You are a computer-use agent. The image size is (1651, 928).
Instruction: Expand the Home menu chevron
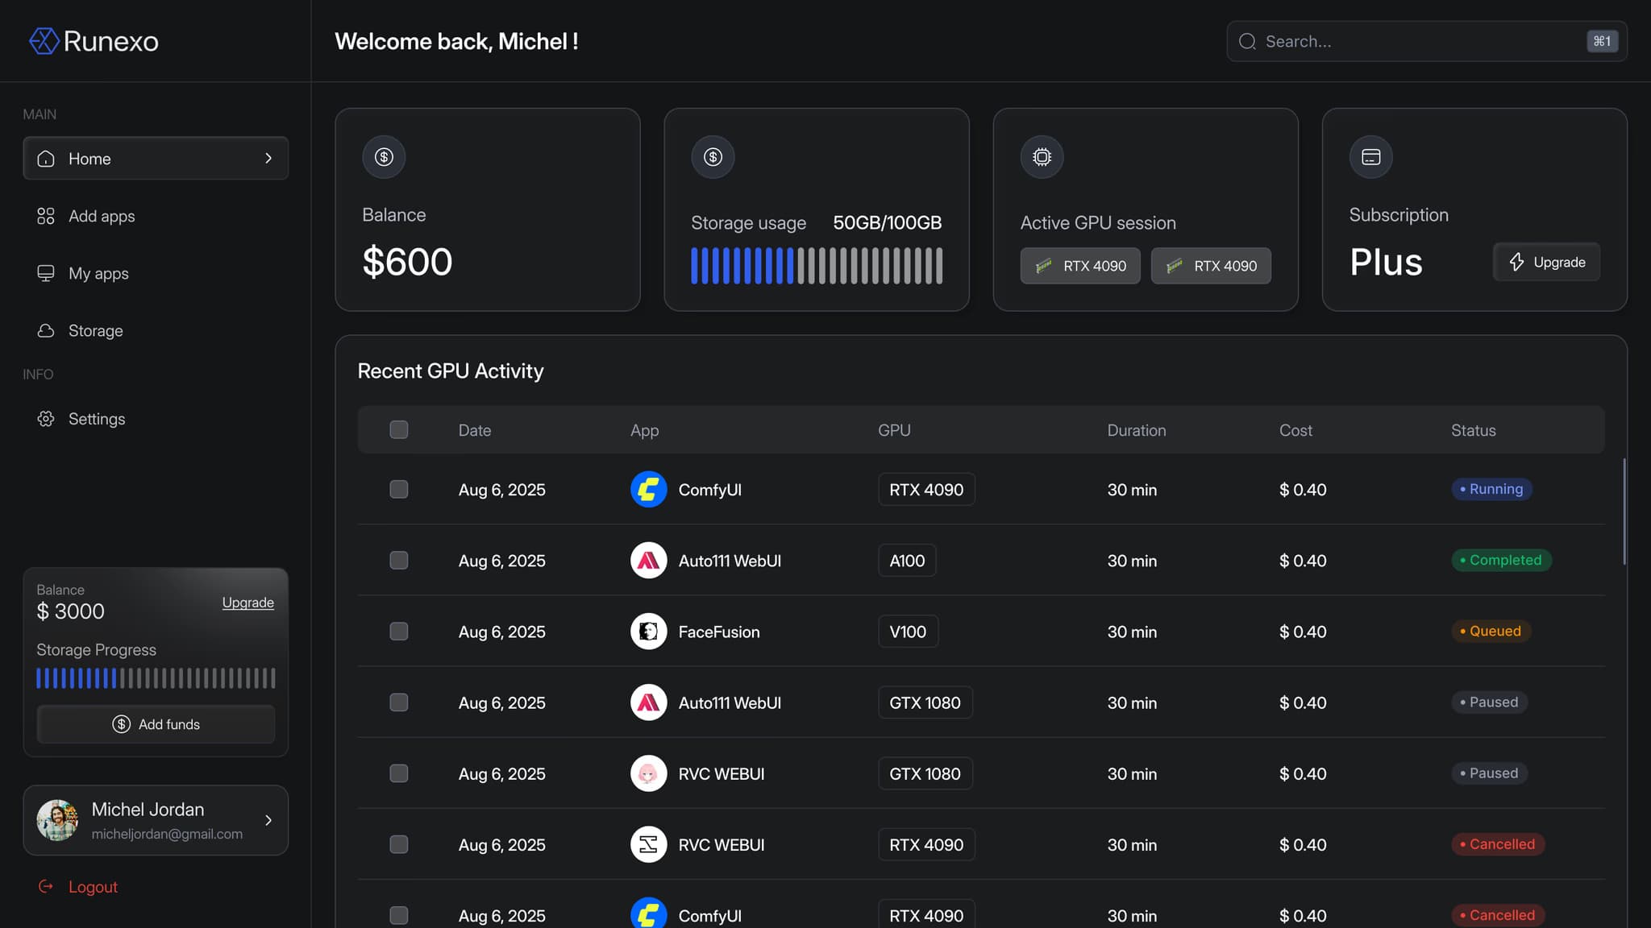click(268, 159)
